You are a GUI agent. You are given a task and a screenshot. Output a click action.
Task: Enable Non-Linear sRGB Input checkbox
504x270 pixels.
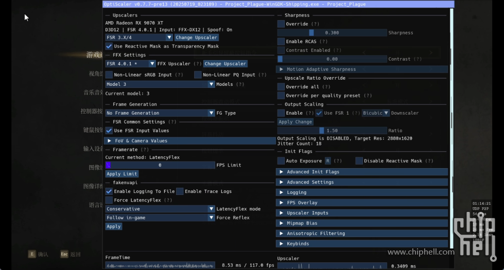109,75
